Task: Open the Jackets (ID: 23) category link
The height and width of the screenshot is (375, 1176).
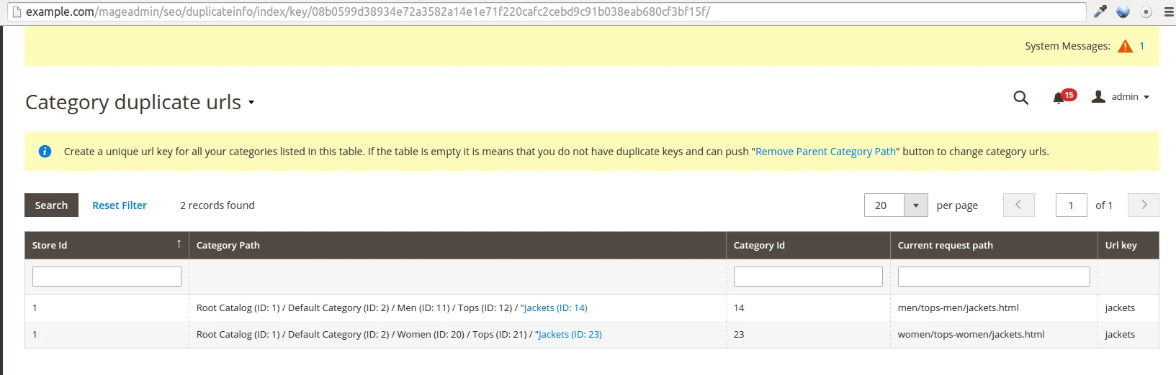Action: point(570,335)
